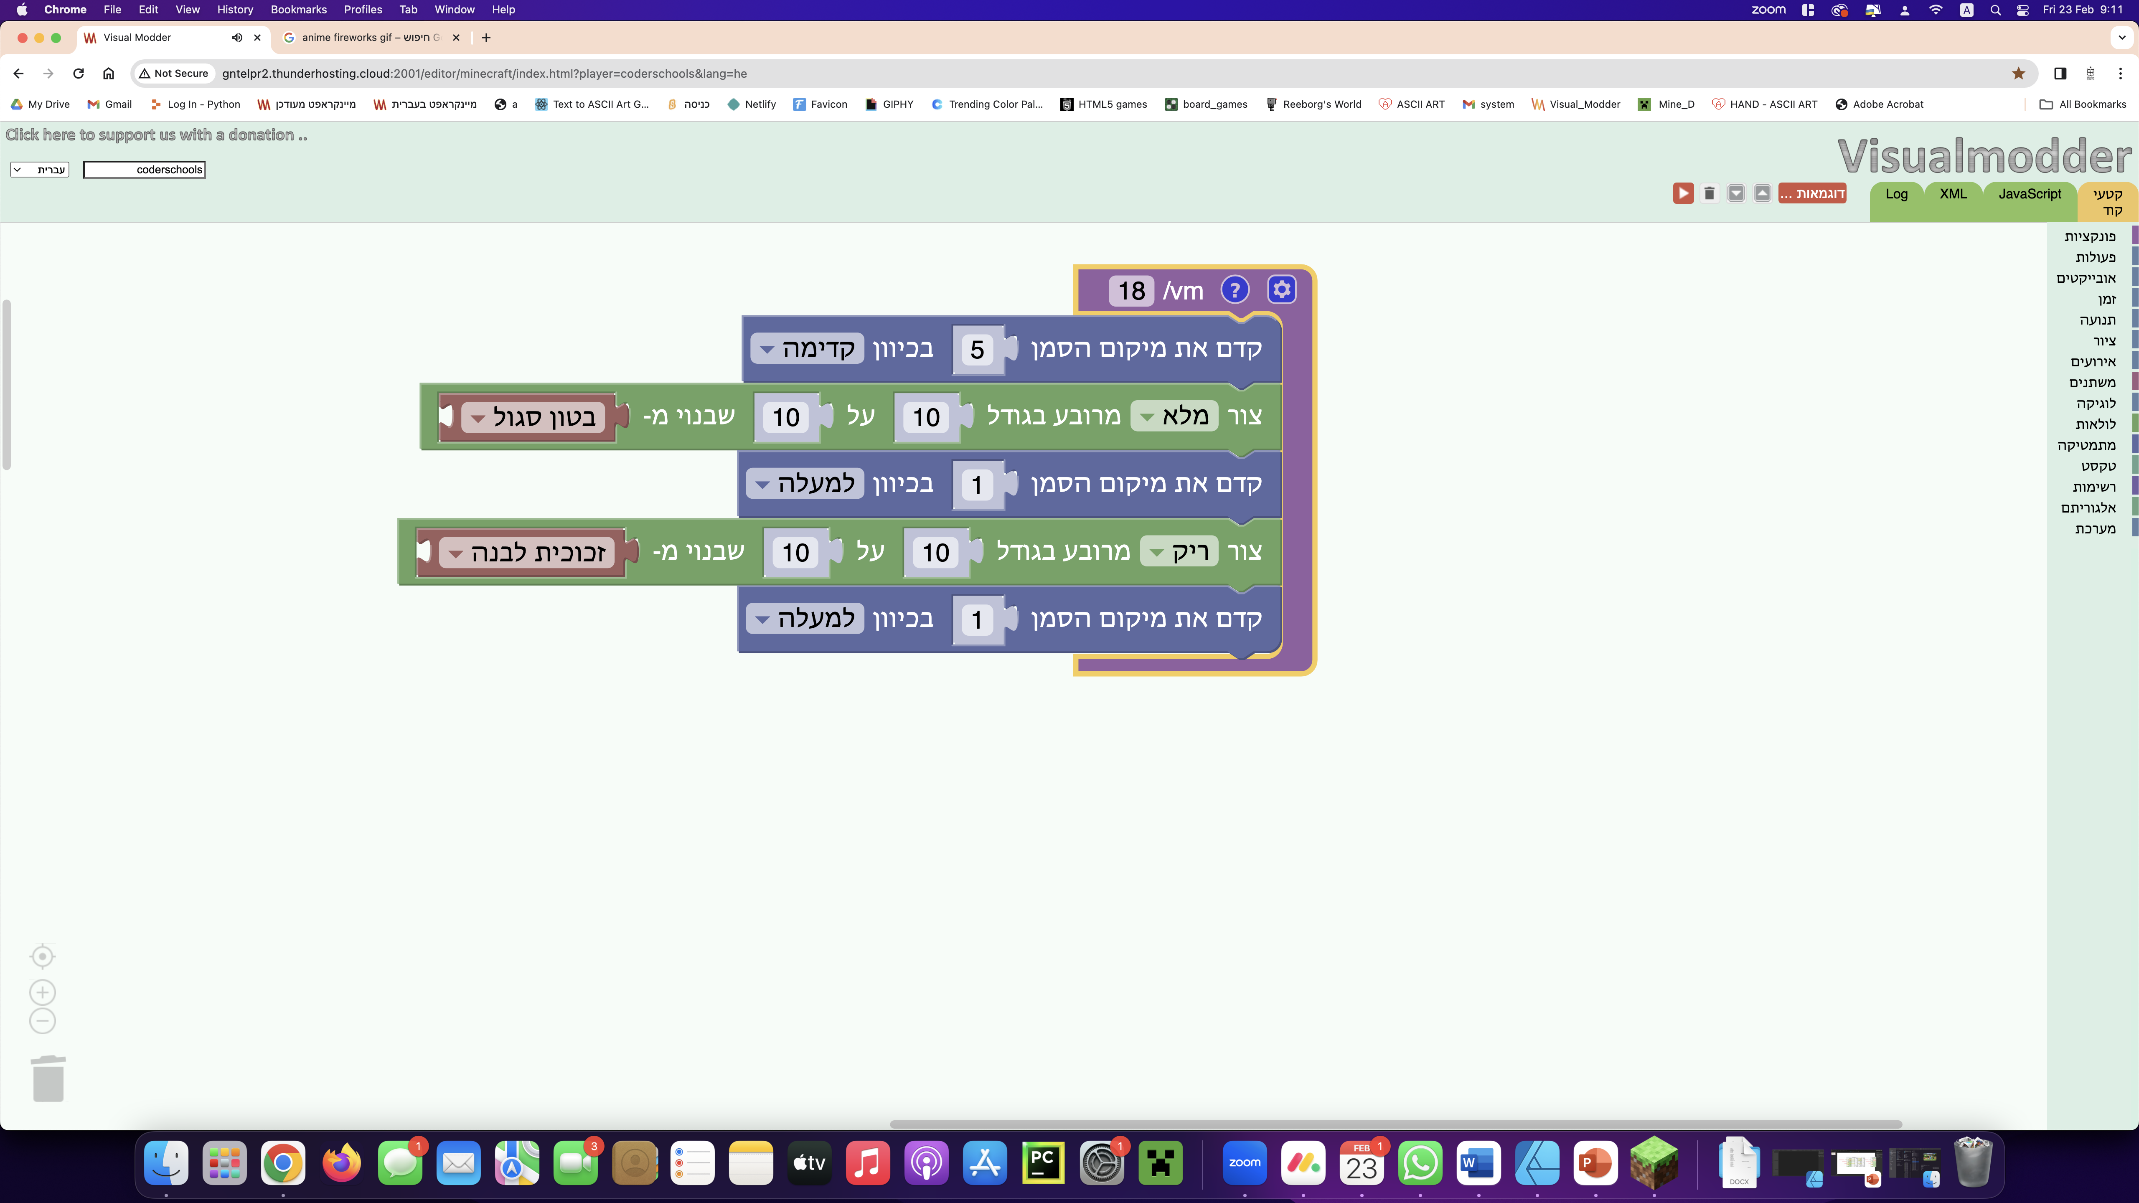The height and width of the screenshot is (1203, 2139).
Task: Open the Zoom app in the dock
Action: click(1245, 1163)
